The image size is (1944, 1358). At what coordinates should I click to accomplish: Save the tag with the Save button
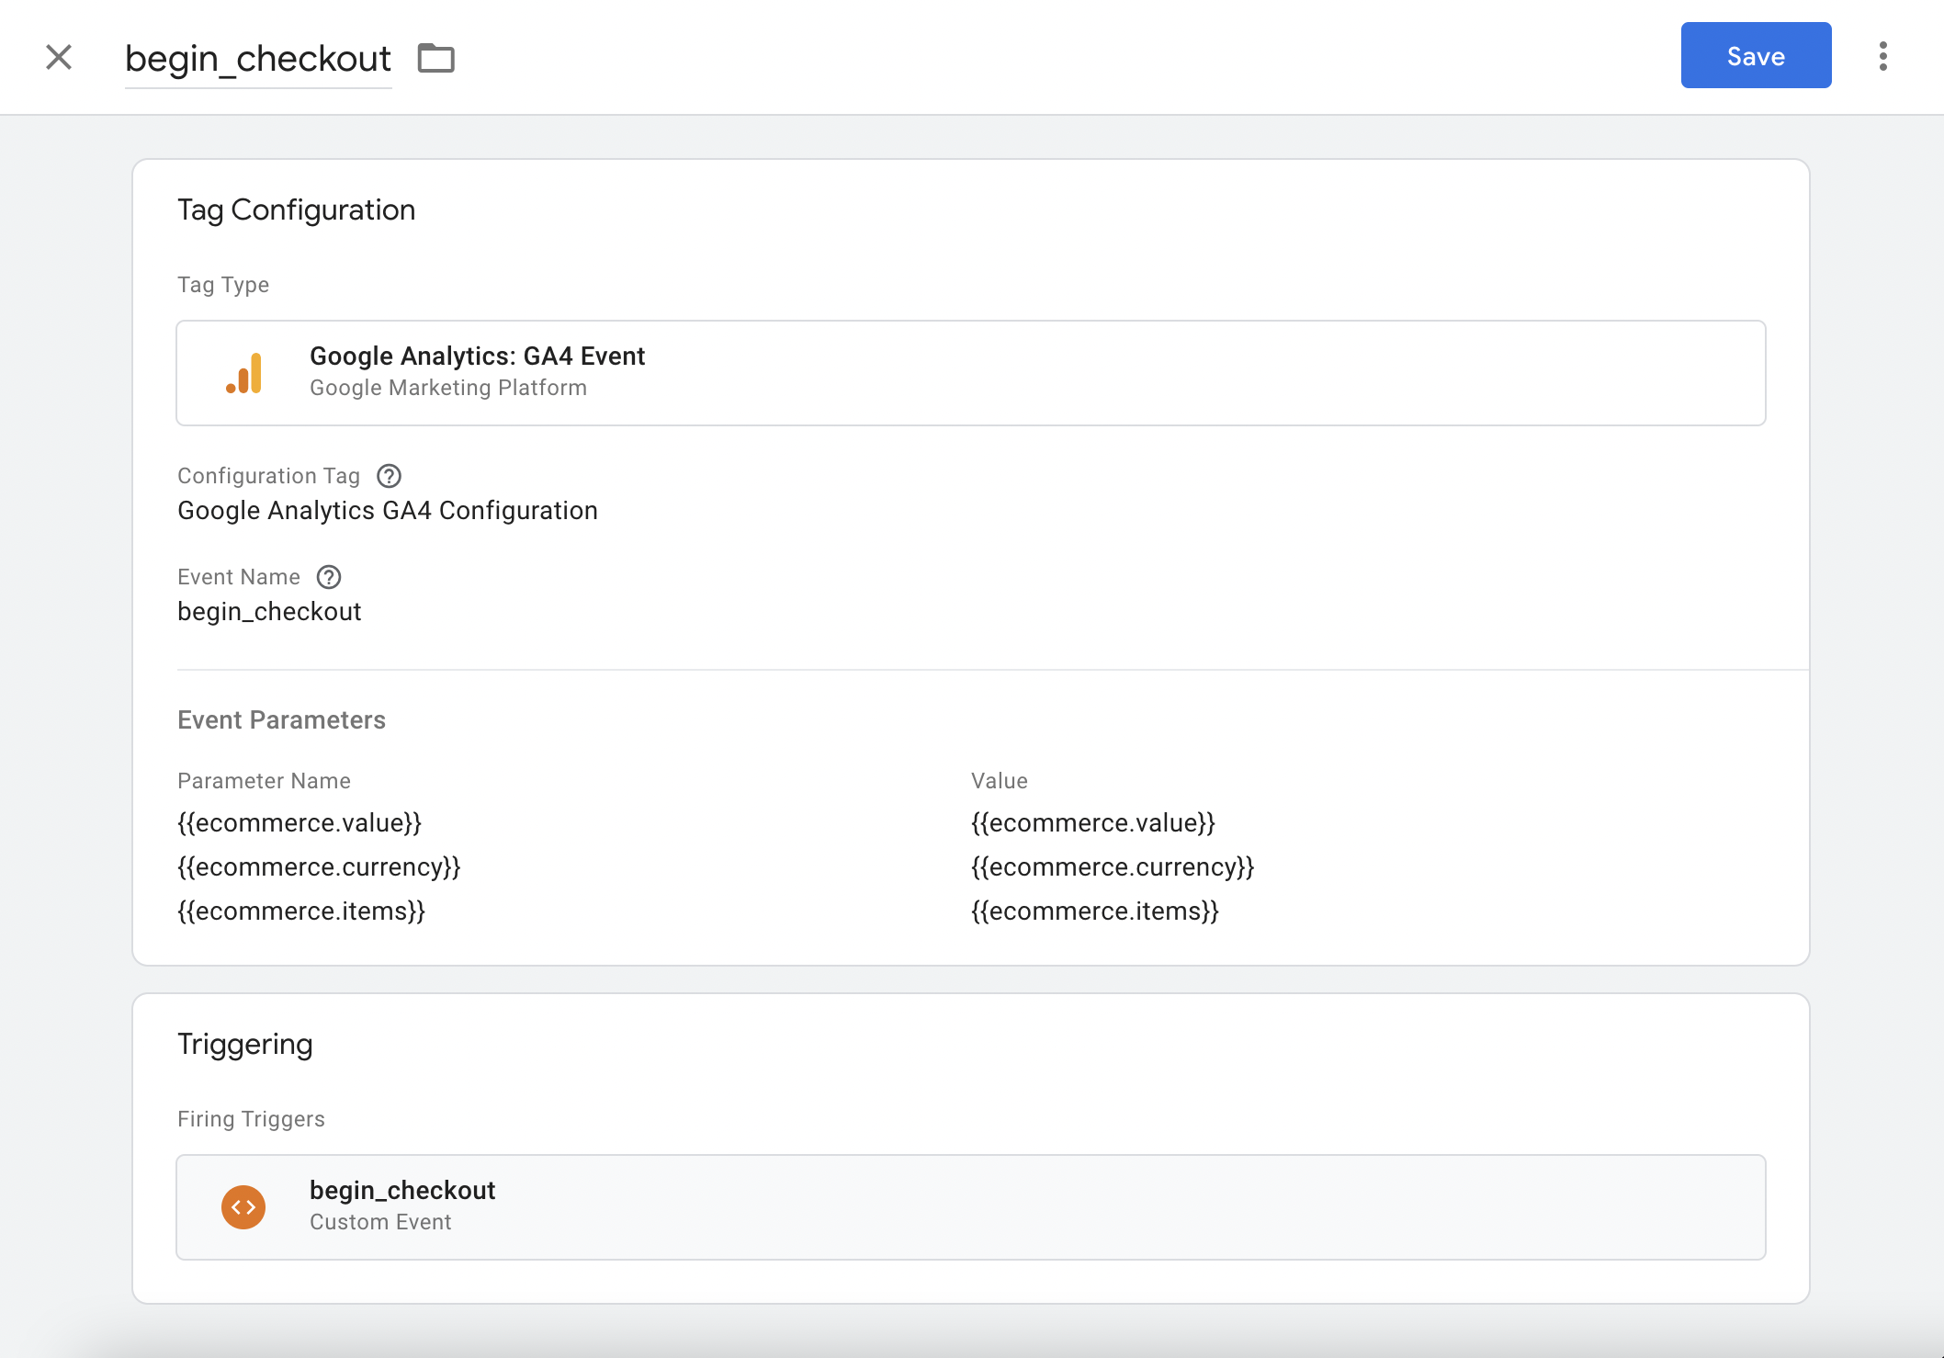[x=1756, y=56]
